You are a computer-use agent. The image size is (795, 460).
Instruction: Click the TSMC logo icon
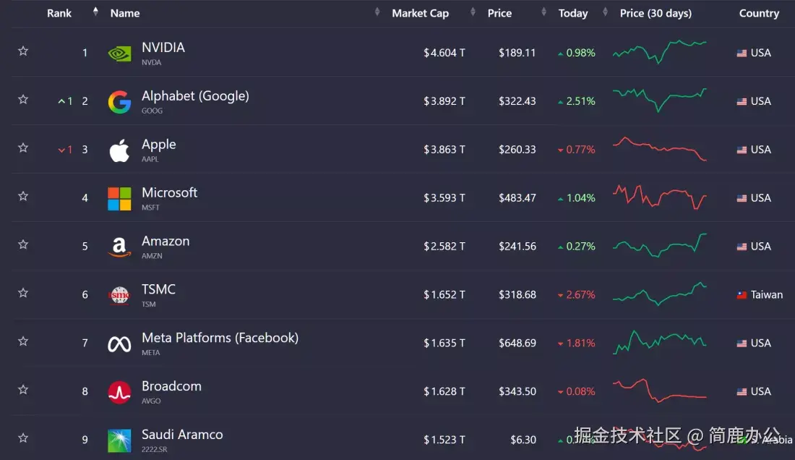tap(119, 295)
